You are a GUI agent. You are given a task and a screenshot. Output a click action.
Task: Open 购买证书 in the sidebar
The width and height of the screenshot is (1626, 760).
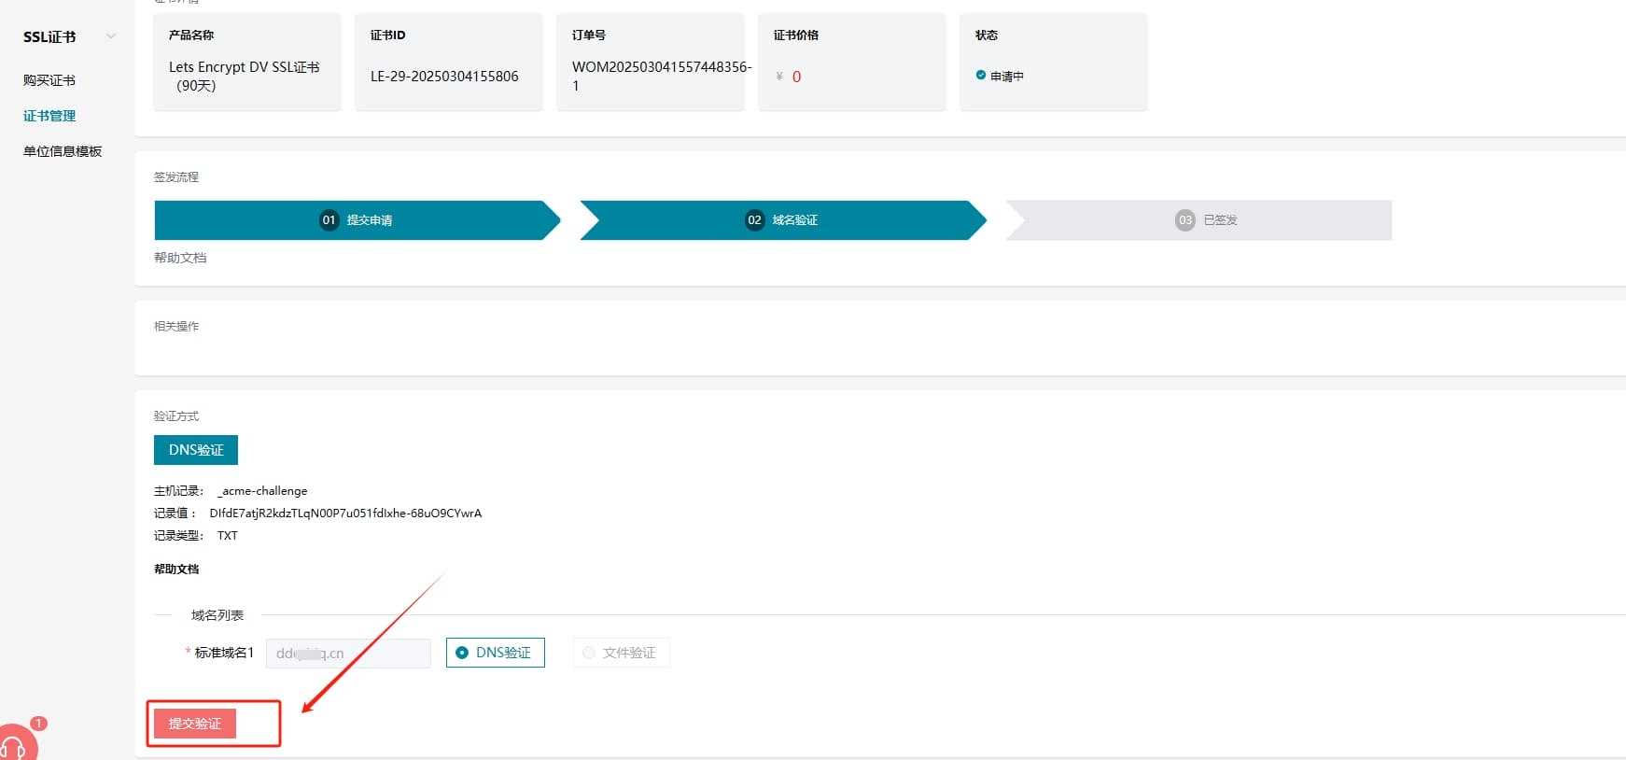click(x=49, y=80)
